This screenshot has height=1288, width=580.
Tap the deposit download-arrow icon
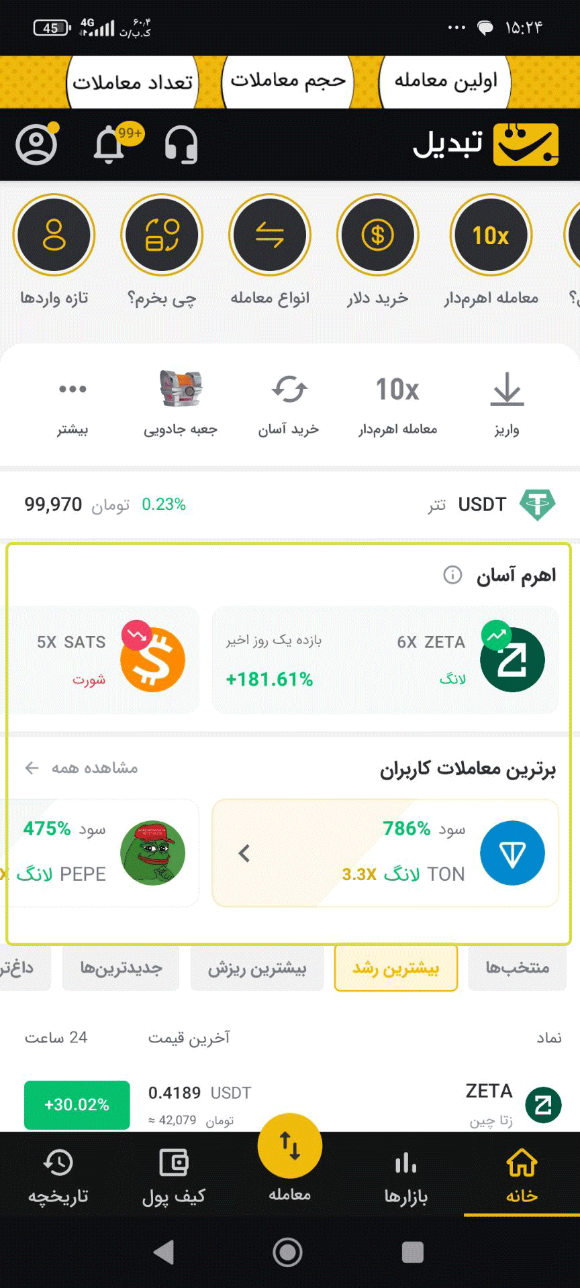click(x=507, y=390)
